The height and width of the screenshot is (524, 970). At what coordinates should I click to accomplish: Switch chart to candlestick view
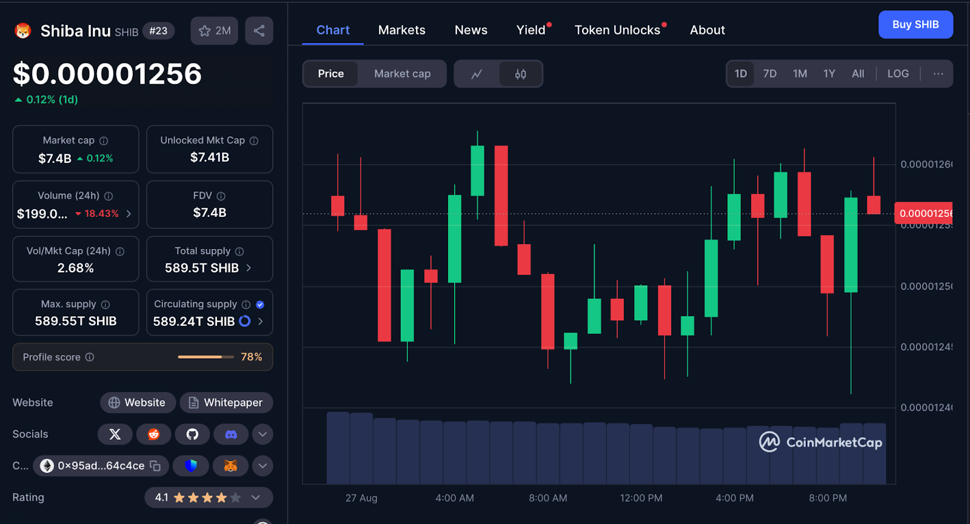(520, 74)
